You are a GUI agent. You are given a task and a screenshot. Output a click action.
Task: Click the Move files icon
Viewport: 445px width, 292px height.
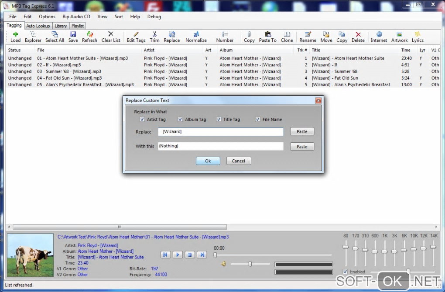(x=326, y=37)
